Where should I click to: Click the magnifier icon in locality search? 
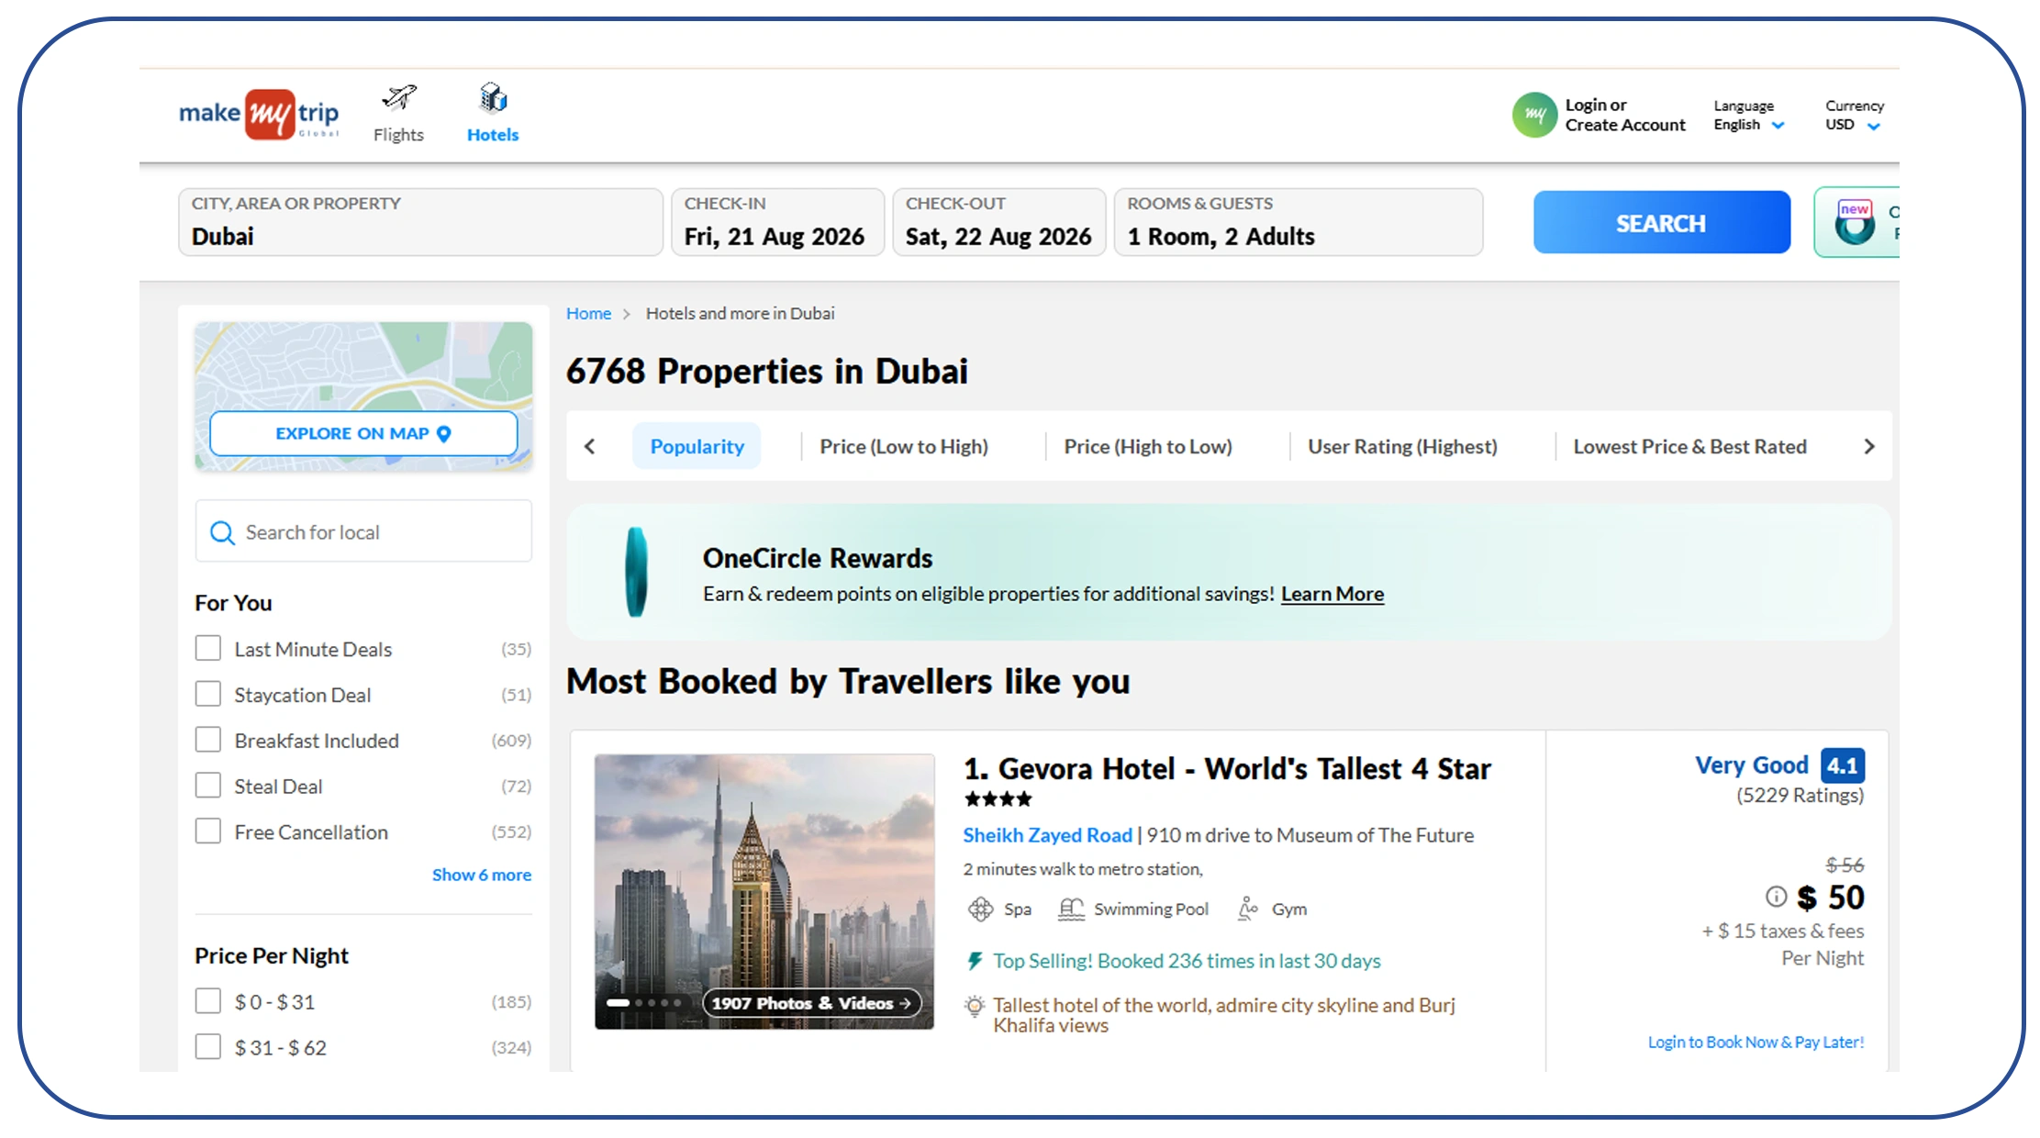pos(222,532)
